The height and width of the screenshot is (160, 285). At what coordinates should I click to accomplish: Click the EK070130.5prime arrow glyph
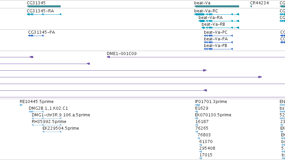(196, 118)
